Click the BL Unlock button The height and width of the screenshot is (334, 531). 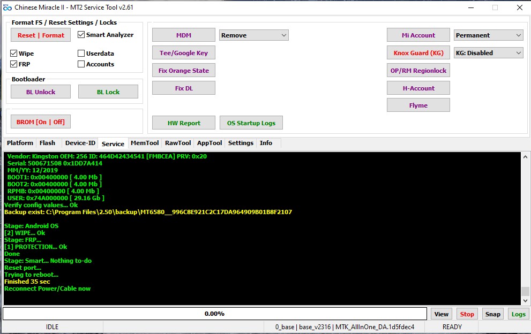click(41, 92)
